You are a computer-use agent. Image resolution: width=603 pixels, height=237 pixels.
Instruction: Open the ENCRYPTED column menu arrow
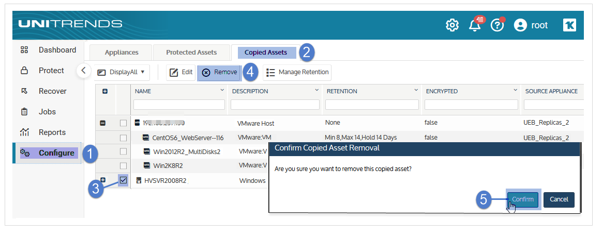coord(515,90)
